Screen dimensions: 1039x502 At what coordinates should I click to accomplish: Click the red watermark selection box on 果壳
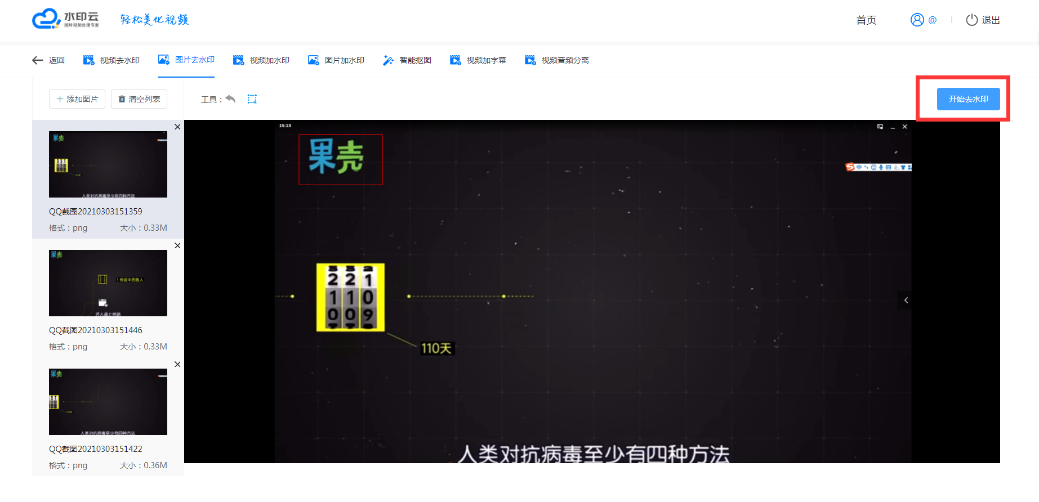[341, 160]
